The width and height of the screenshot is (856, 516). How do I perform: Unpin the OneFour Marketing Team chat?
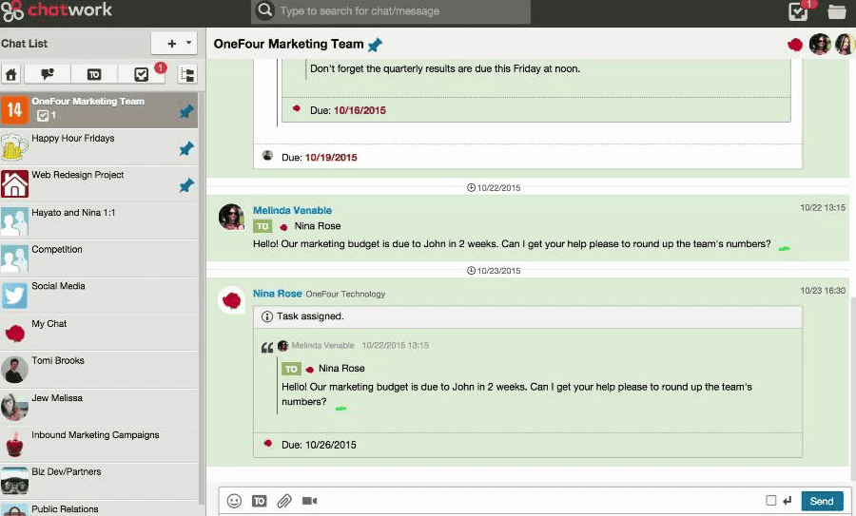click(x=186, y=112)
